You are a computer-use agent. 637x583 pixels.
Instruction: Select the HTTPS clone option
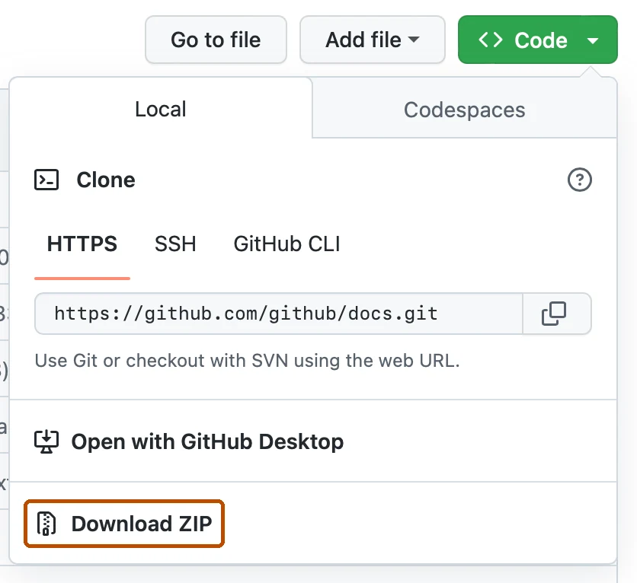(x=82, y=244)
